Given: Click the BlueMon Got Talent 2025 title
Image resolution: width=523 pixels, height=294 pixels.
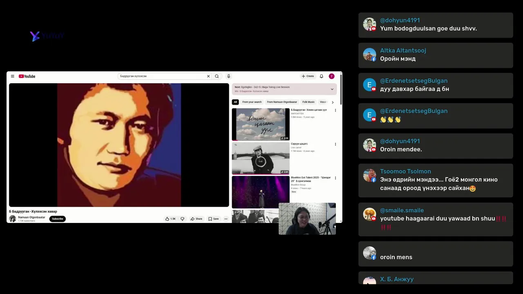Looking at the screenshot, I should pyautogui.click(x=311, y=179).
